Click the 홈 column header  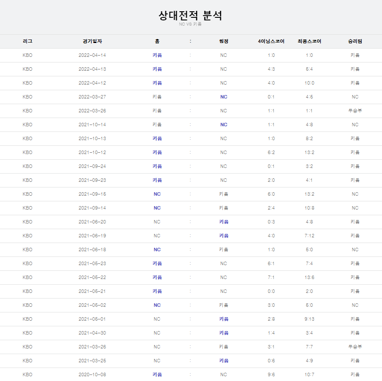pos(157,41)
